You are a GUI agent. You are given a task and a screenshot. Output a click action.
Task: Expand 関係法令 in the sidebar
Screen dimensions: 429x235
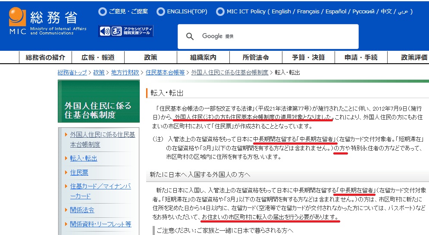(x=82, y=210)
